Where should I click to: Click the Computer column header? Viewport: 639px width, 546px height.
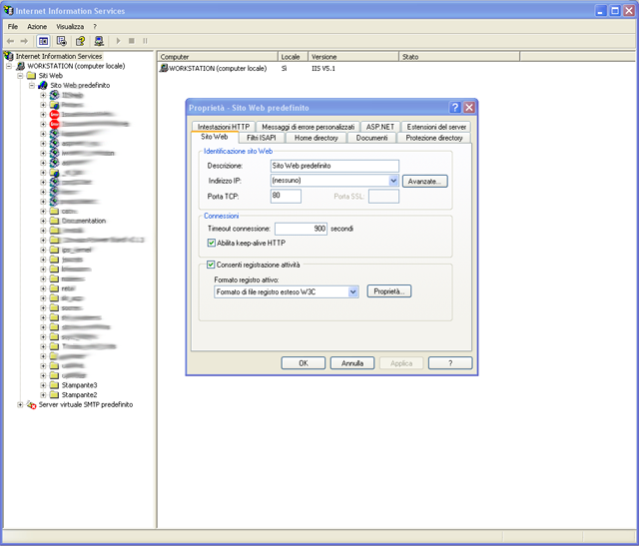point(218,57)
